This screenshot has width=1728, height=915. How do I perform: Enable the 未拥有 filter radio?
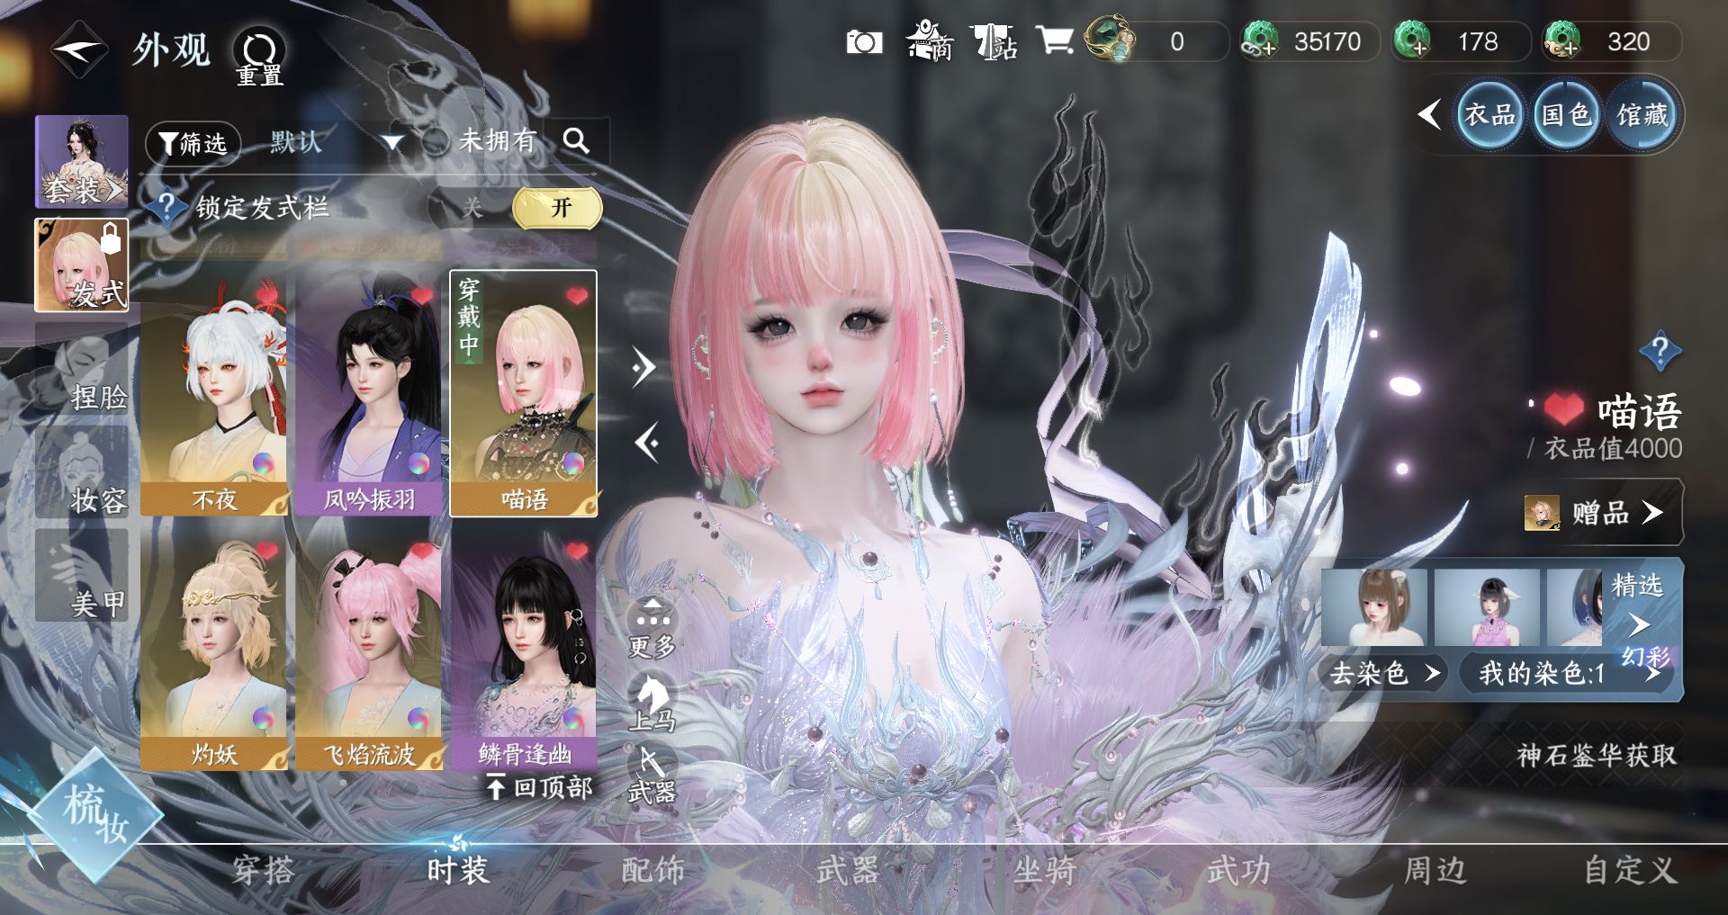pos(436,141)
